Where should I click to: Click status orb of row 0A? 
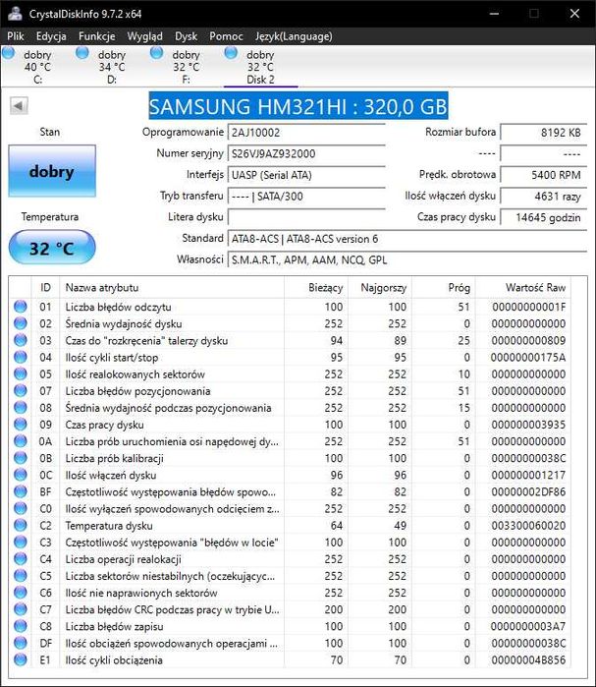click(21, 441)
